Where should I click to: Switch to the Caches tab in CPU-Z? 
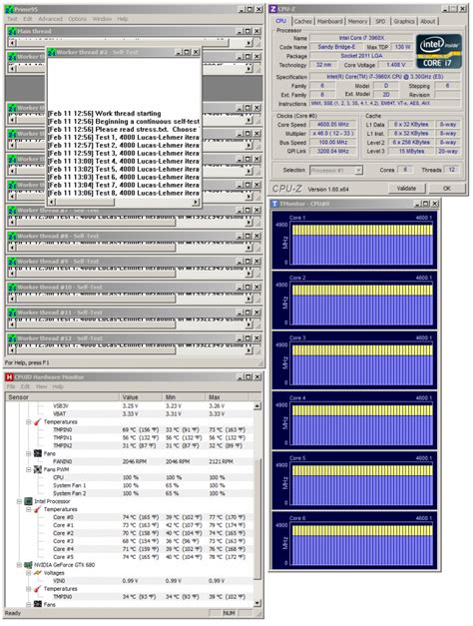point(303,21)
